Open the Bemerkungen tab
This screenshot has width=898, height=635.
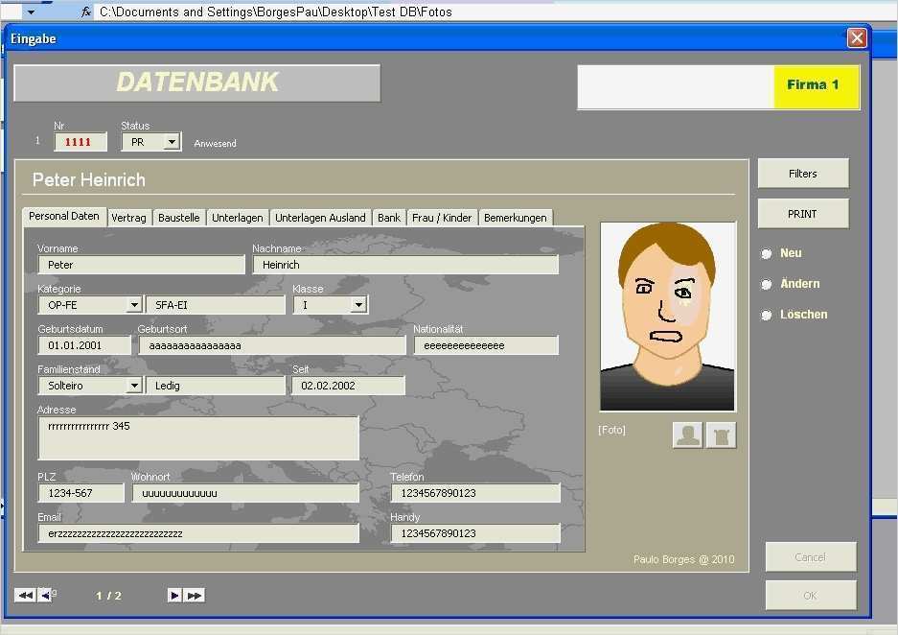(515, 218)
